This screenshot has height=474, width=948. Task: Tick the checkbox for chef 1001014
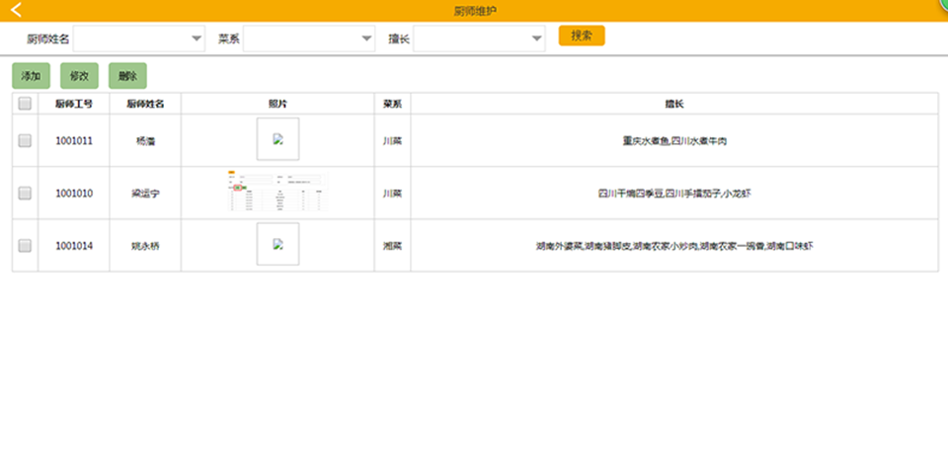coord(25,246)
